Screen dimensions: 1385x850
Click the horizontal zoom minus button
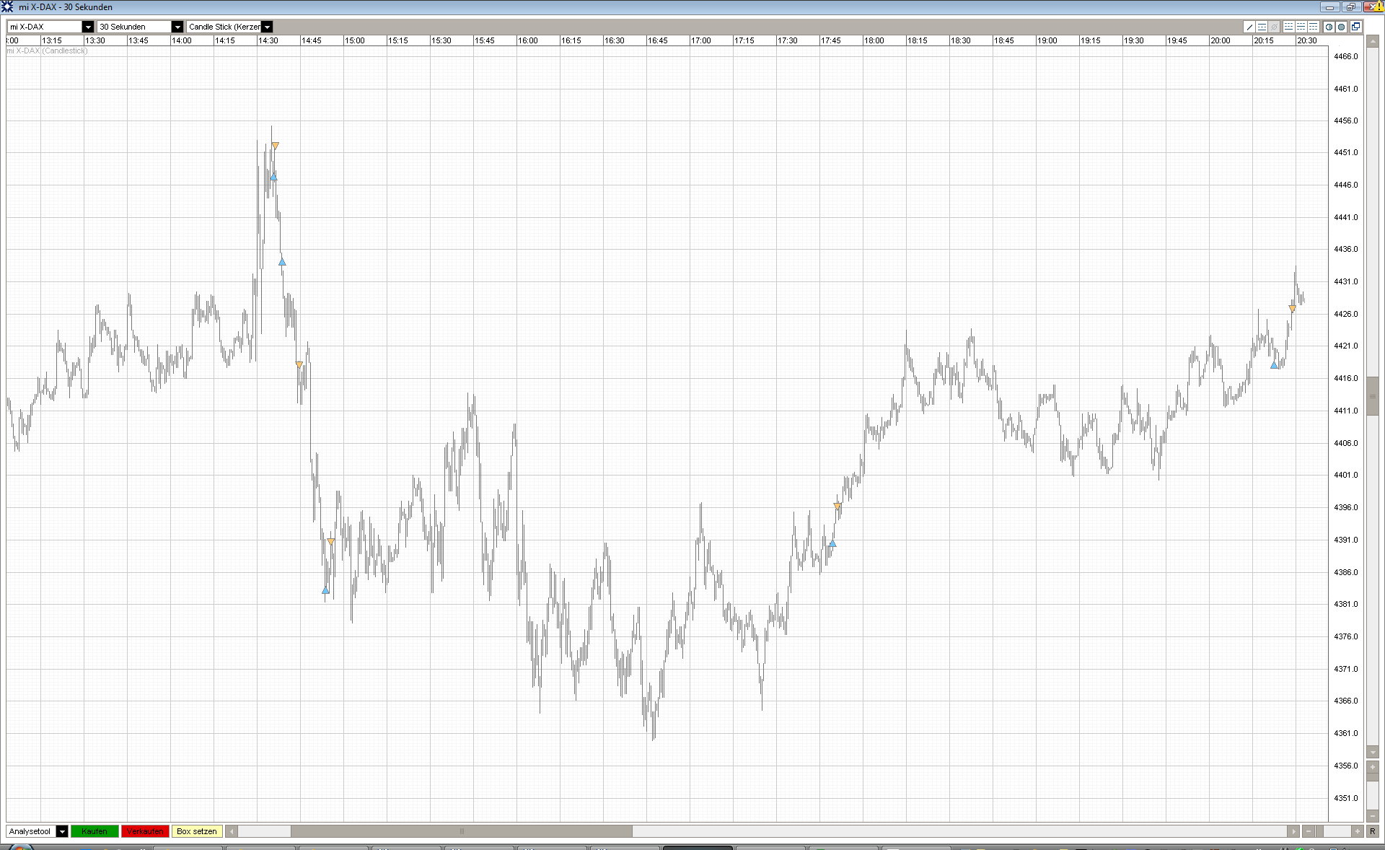pyautogui.click(x=1309, y=831)
